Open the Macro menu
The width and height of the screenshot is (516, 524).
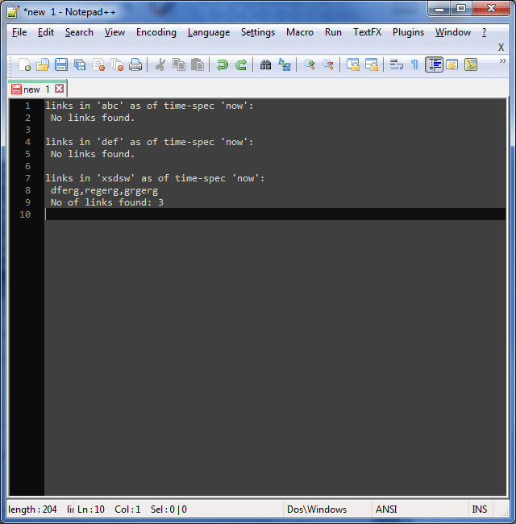coord(300,32)
